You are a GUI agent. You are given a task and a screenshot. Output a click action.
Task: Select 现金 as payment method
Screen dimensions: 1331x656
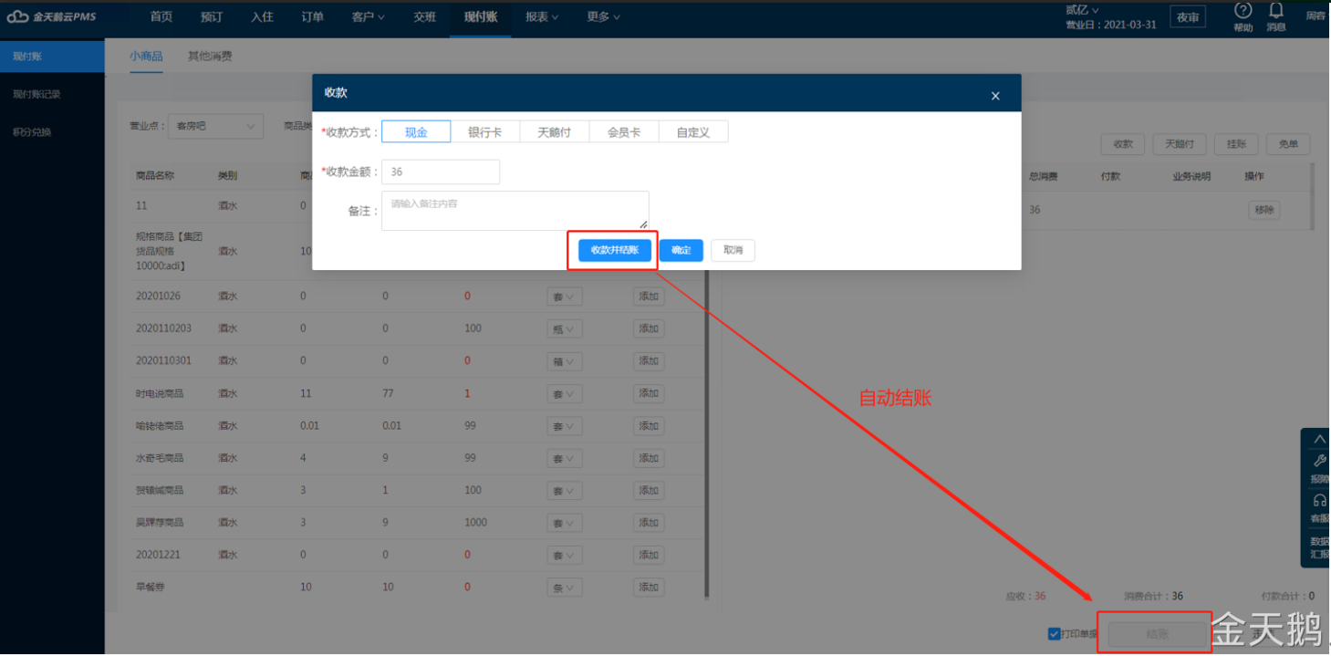416,132
